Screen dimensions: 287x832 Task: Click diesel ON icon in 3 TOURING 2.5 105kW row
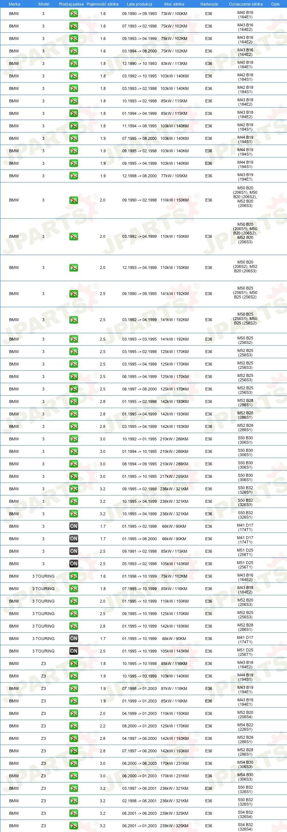pyautogui.click(x=73, y=651)
